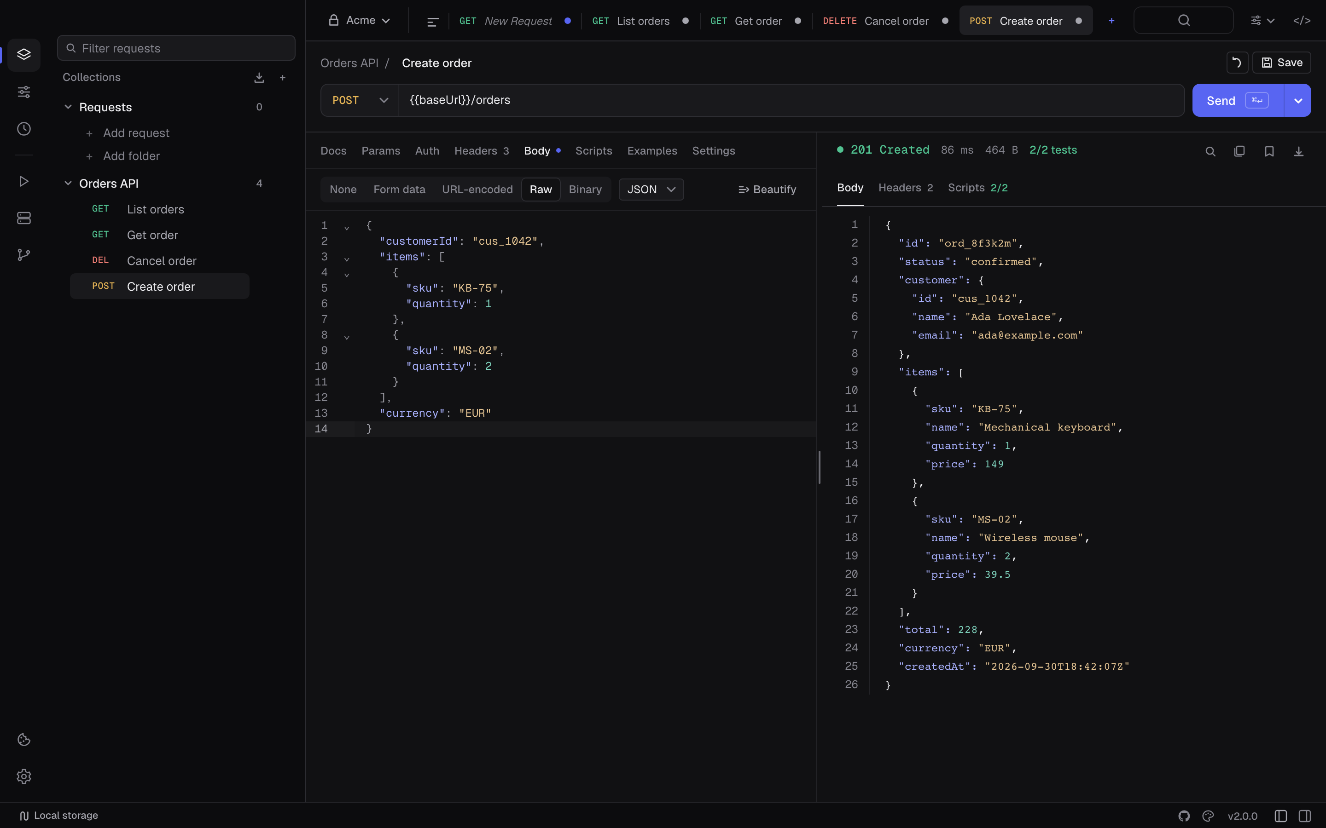Click the Beautify button
This screenshot has width=1326, height=828.
pyautogui.click(x=767, y=190)
